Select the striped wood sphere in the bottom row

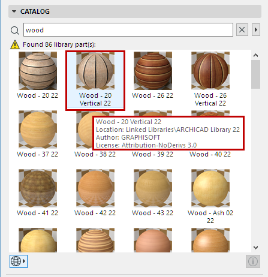pyautogui.click(x=95, y=240)
